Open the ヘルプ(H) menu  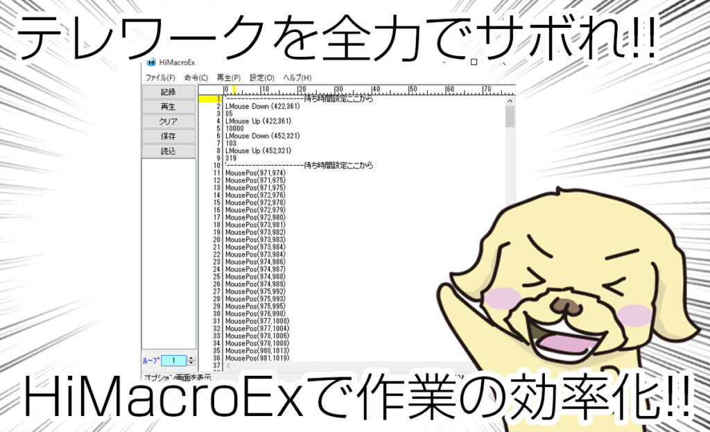tap(298, 76)
